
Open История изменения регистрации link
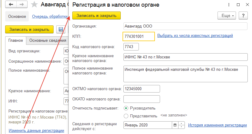[217, 125]
